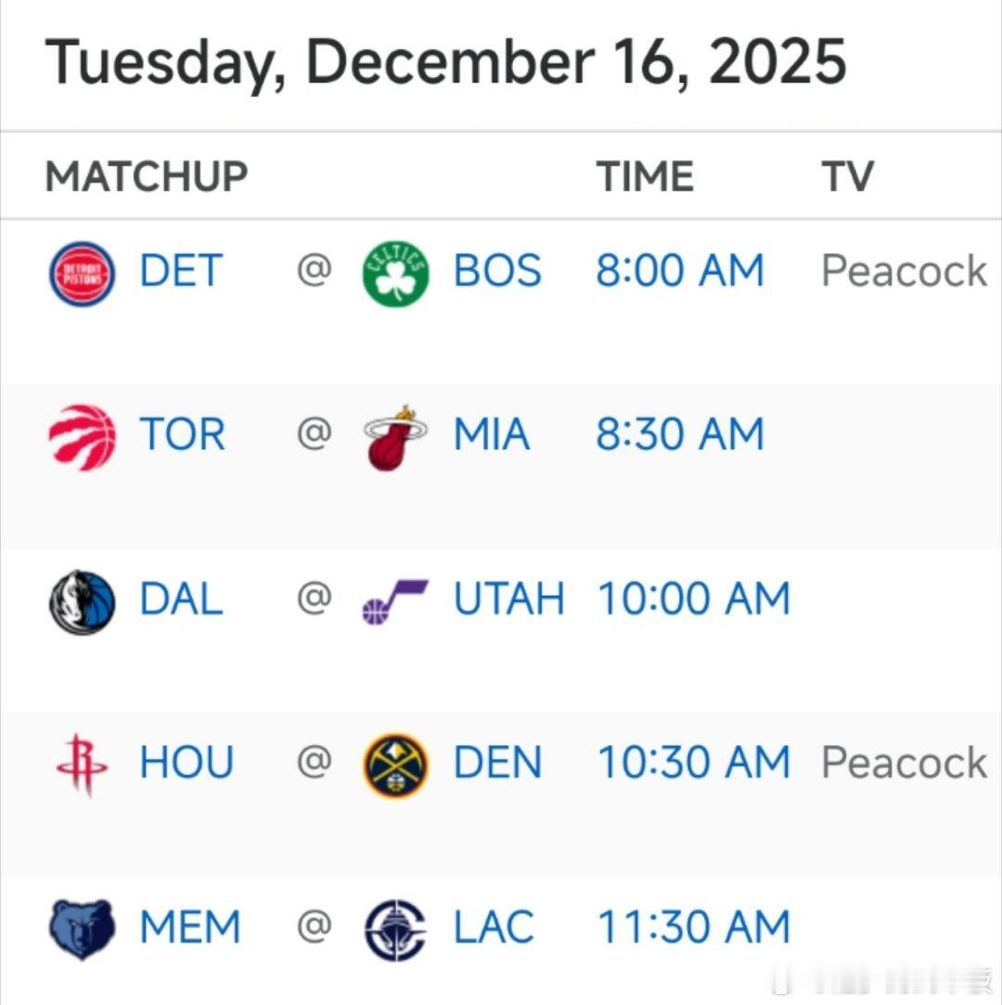Click the LA Clippers ship logo
The image size is (1002, 1005).
pos(396,931)
